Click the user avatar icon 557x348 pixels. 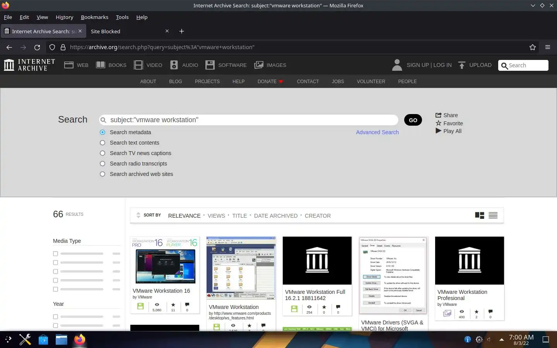pyautogui.click(x=397, y=65)
